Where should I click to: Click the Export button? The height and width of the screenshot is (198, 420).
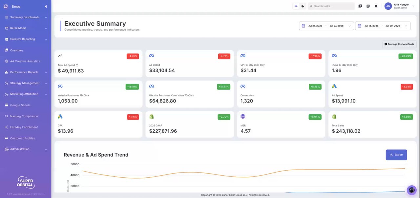click(396, 155)
